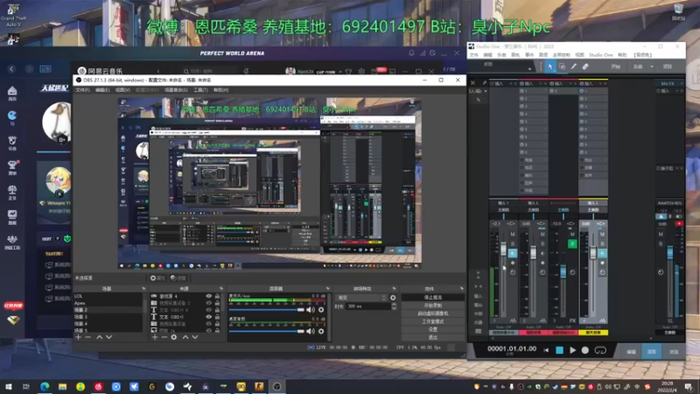Click Play in Studio One transport

573,351
